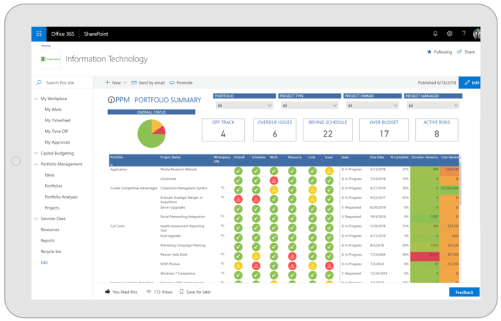Click the Save for later bookmark icon
The width and height of the screenshot is (501, 321).
pos(182,292)
